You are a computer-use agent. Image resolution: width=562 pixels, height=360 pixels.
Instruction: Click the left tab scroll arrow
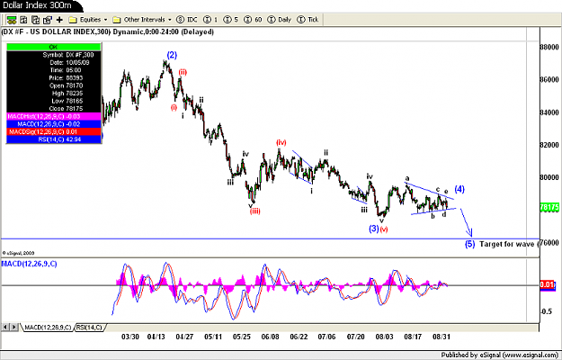click(5, 327)
